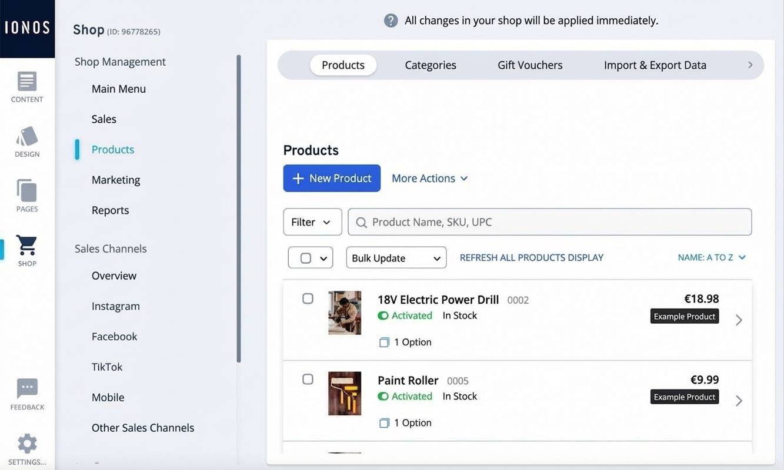Image resolution: width=784 pixels, height=470 pixels.
Task: Check the 18V Electric Power Drill checkbox
Action: (308, 298)
